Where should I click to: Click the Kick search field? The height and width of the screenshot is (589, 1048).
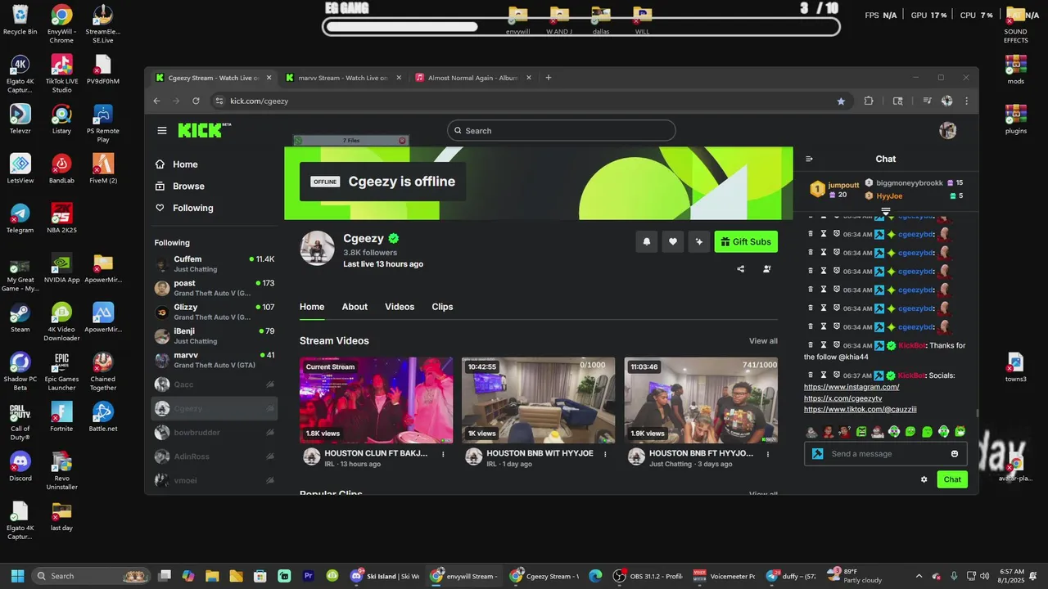click(x=562, y=131)
